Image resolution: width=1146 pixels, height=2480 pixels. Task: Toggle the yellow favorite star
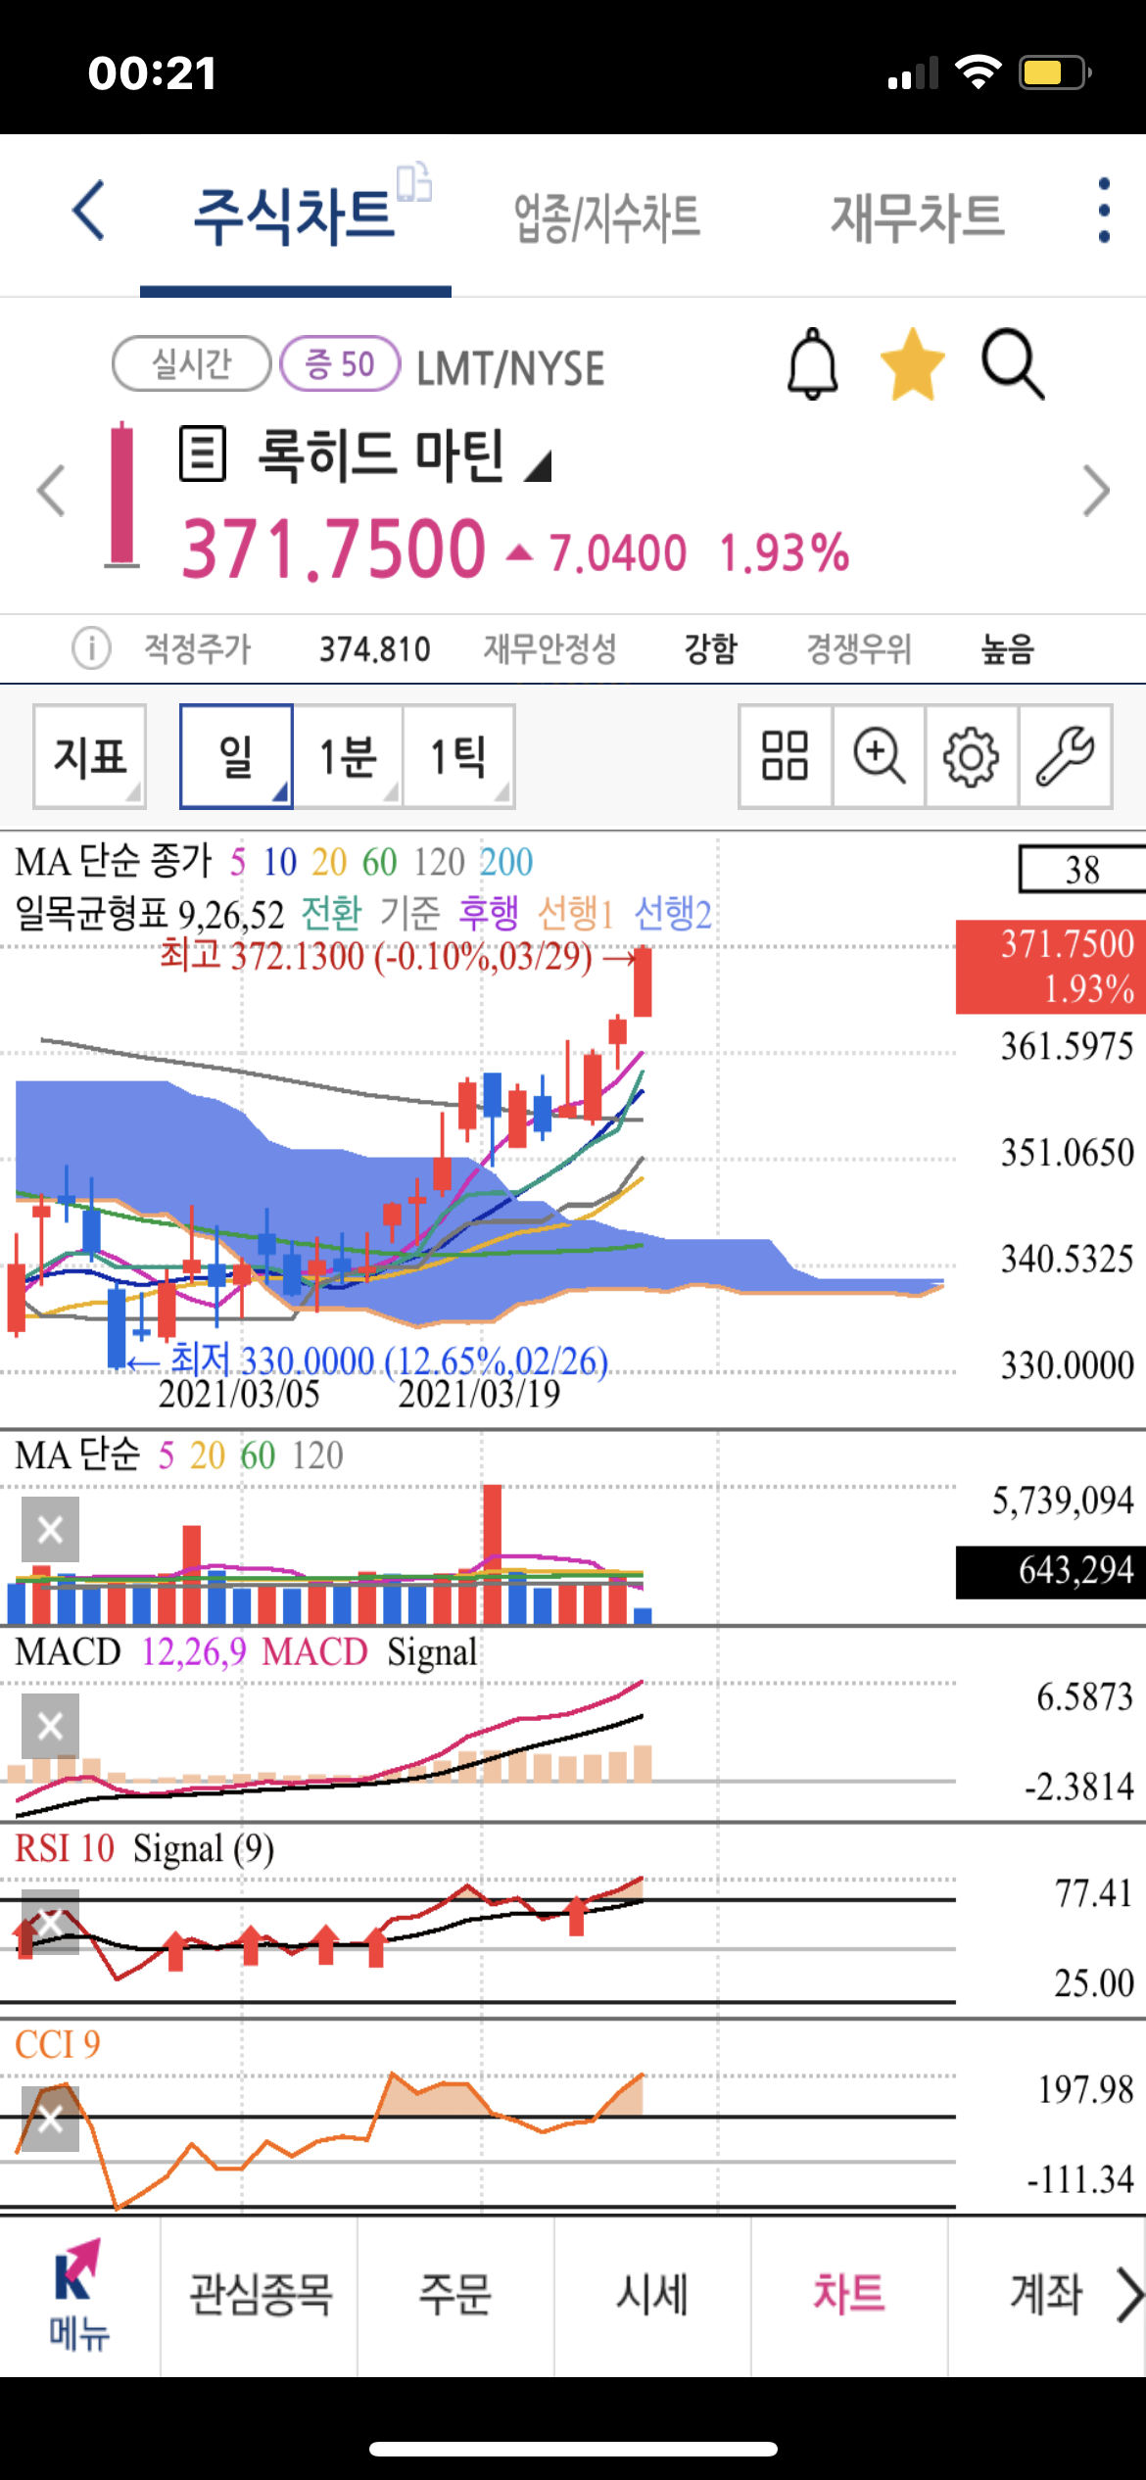coord(913,364)
